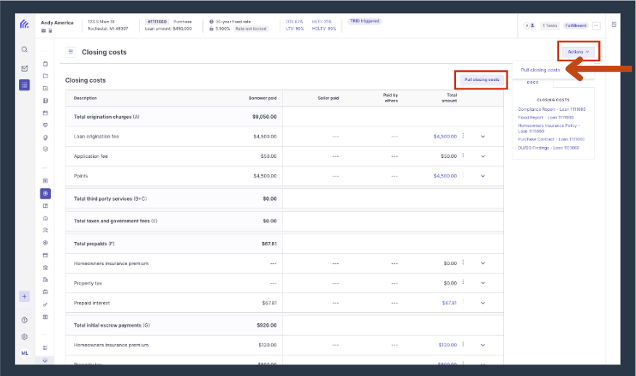Open the borrower people icon in sidebar
The height and width of the screenshot is (376, 636).
tap(46, 230)
